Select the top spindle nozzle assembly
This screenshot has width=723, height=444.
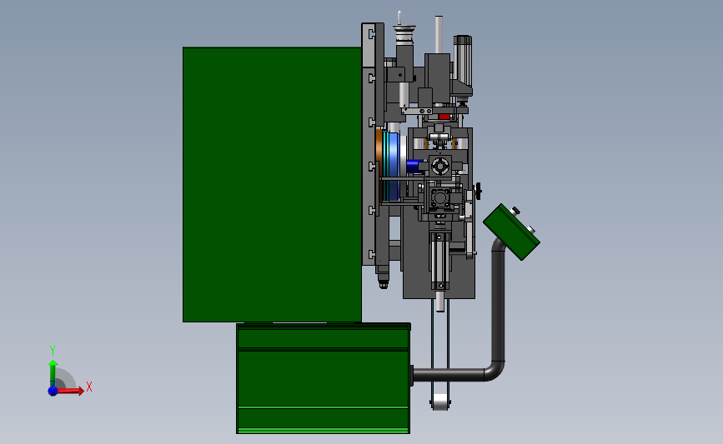pos(404,32)
